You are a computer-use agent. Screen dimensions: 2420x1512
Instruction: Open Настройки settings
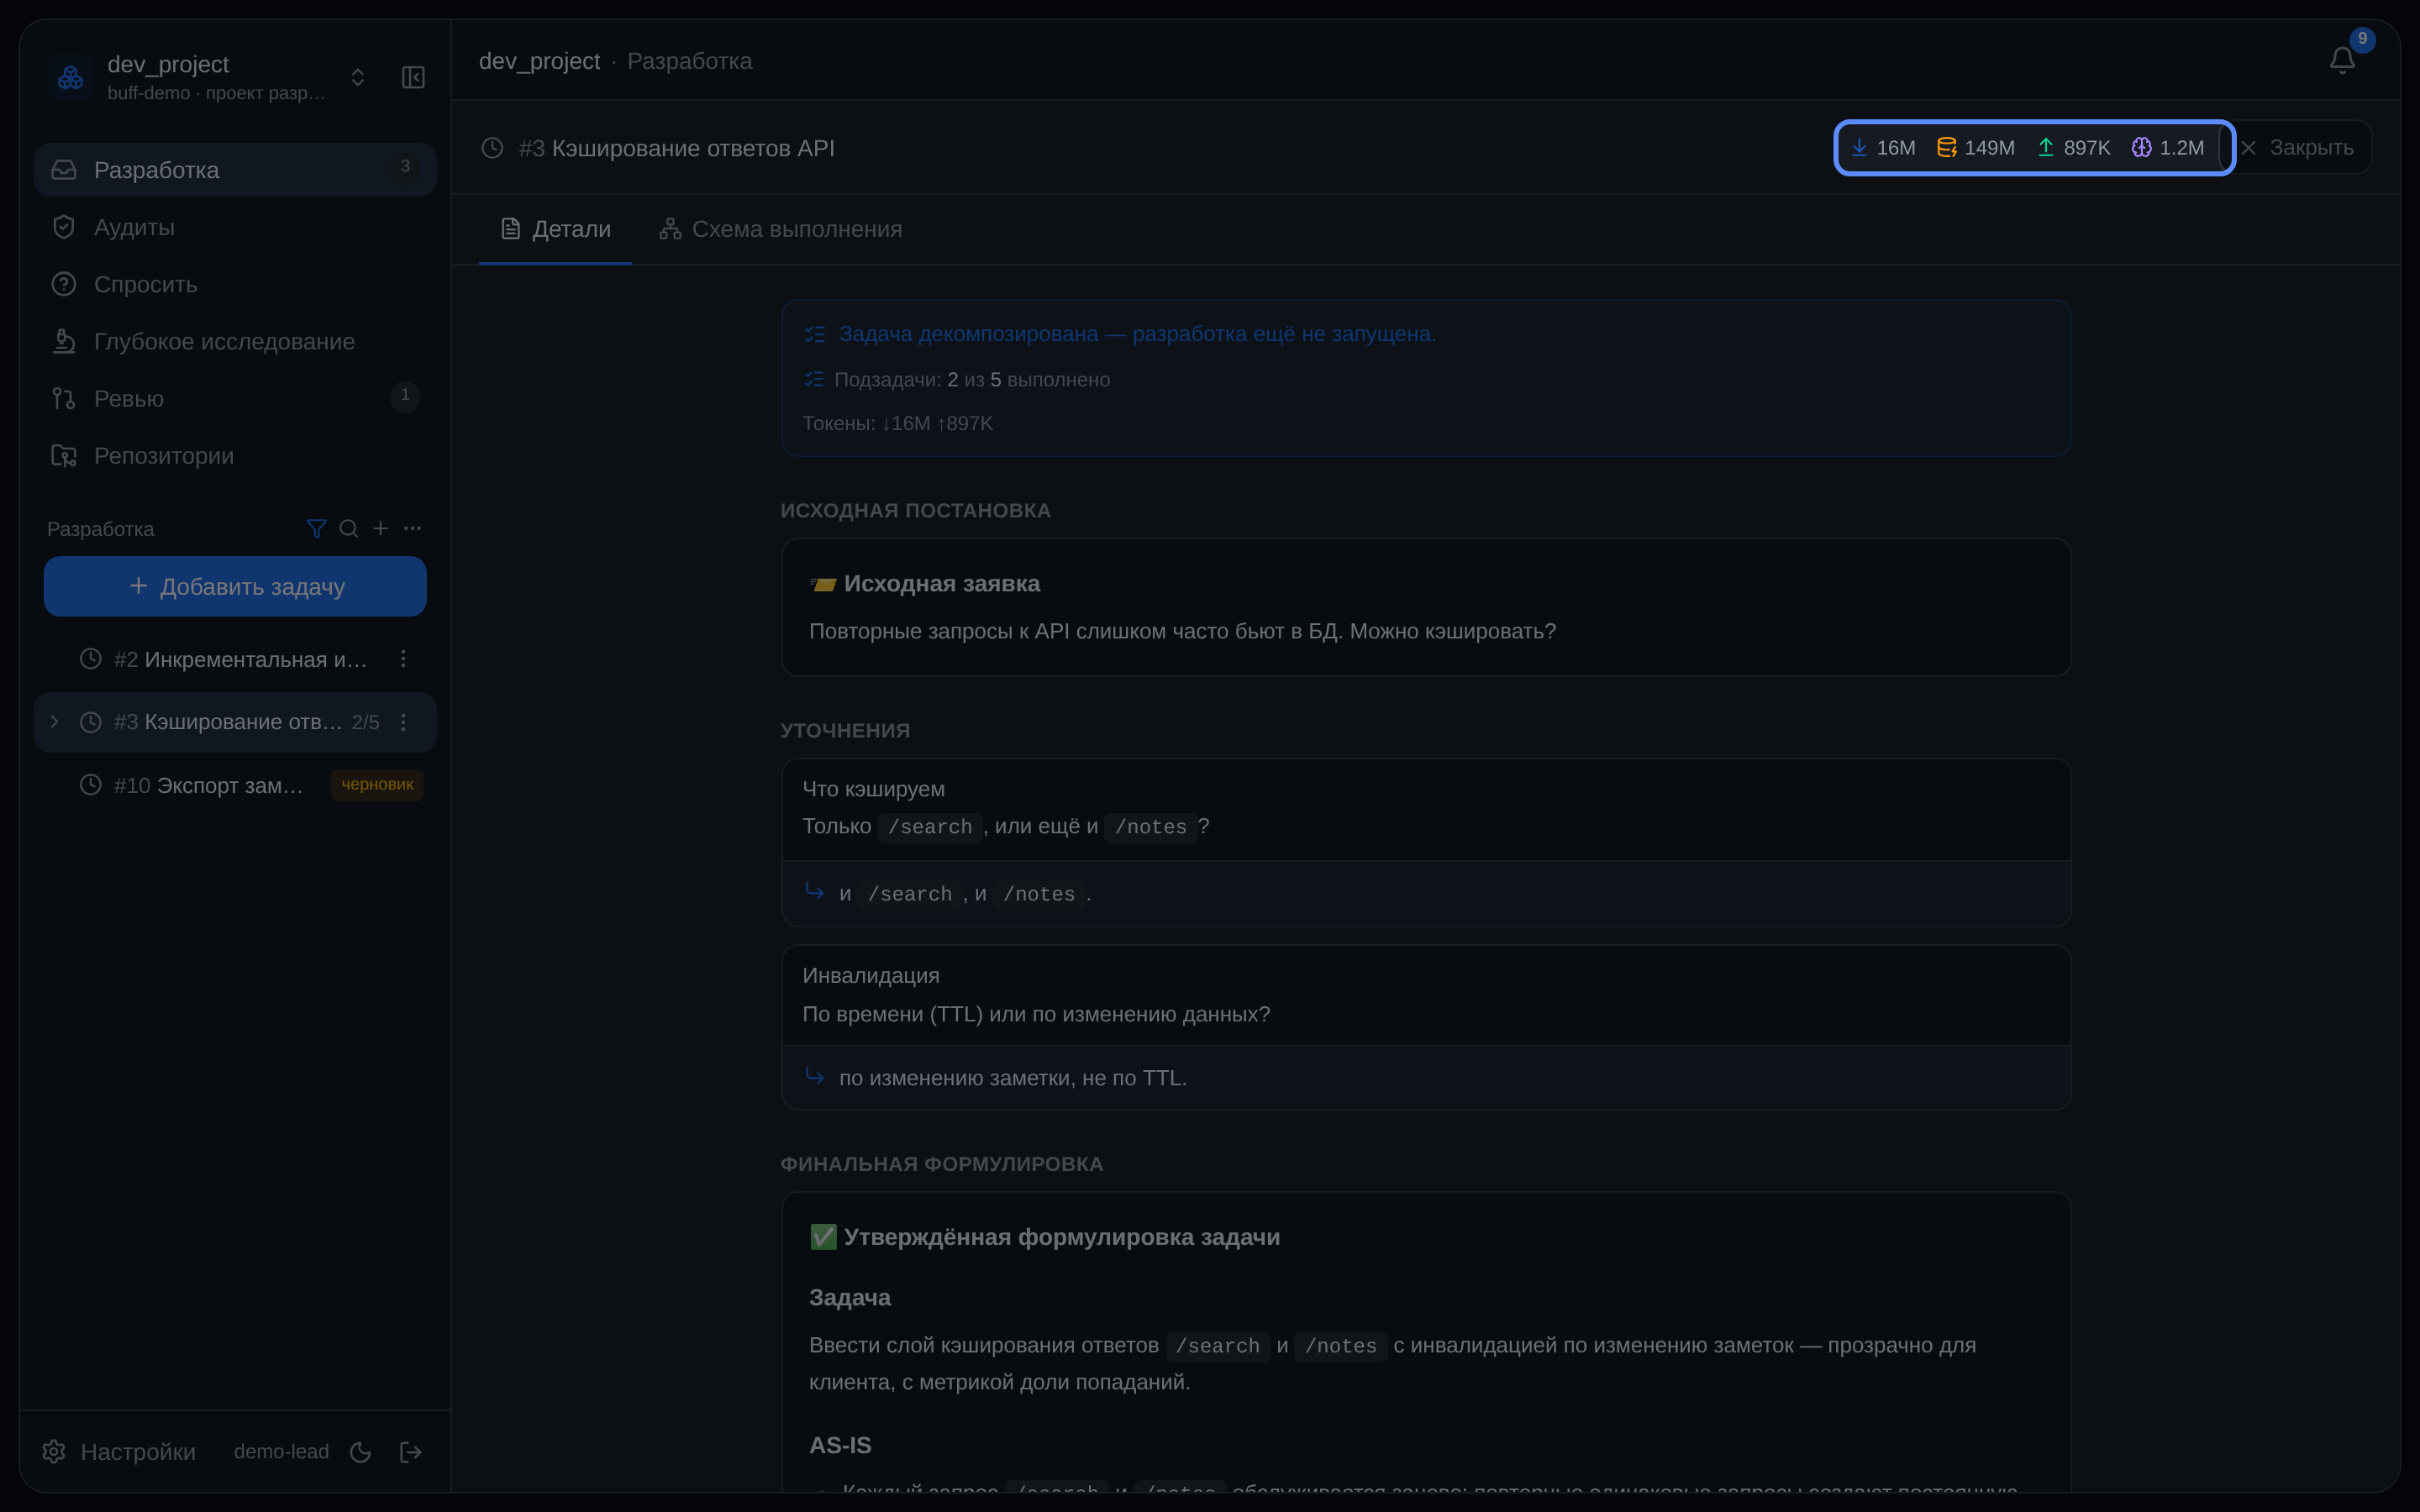pyautogui.click(x=119, y=1451)
